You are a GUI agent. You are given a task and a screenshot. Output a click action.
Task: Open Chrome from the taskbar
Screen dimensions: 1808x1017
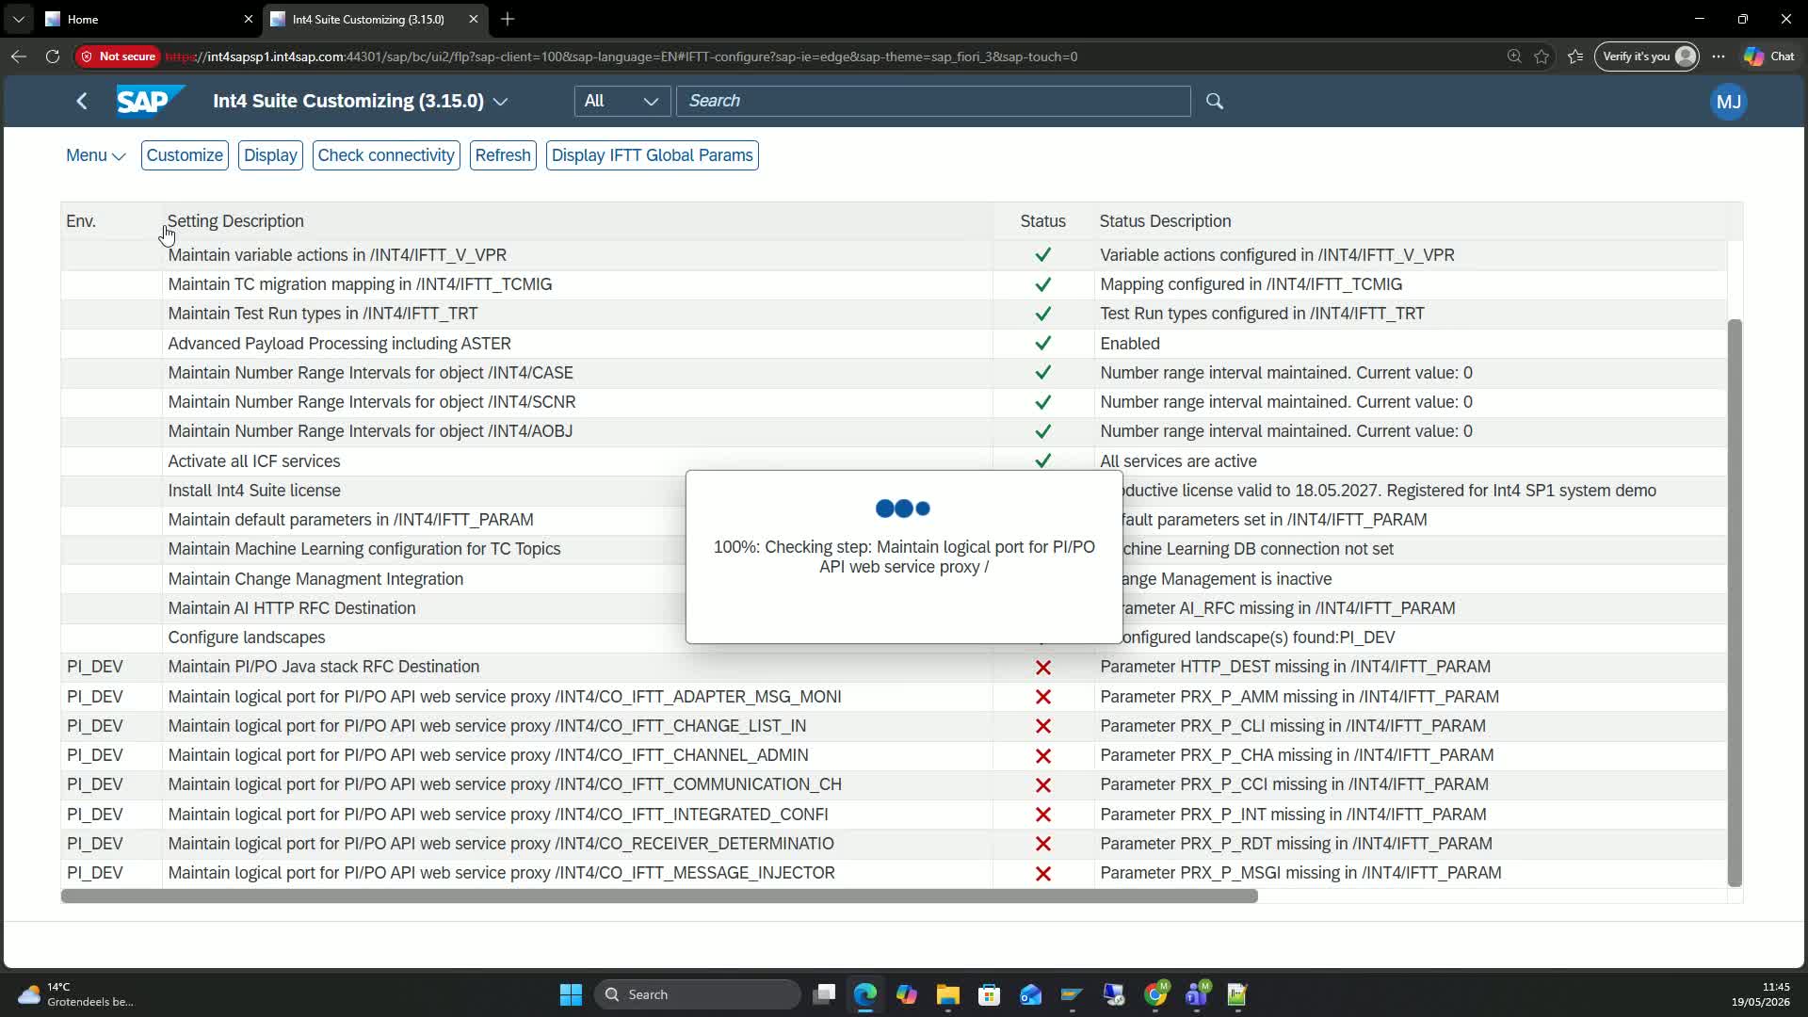(x=1156, y=994)
